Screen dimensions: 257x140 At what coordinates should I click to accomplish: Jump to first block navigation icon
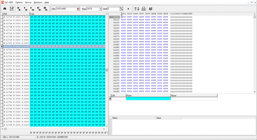[19, 9]
